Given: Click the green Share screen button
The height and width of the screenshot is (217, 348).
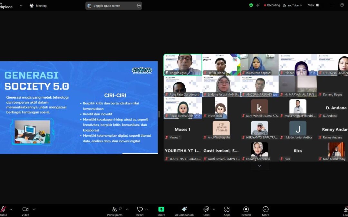Looking at the screenshot, I should click(x=161, y=209).
